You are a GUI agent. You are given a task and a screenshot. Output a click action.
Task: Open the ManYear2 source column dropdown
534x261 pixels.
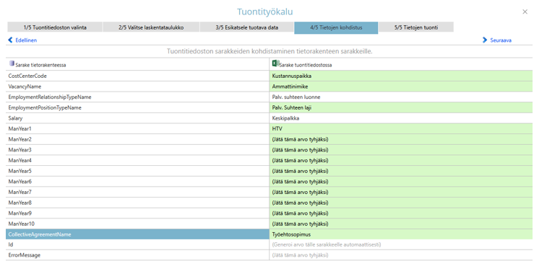click(x=400, y=139)
